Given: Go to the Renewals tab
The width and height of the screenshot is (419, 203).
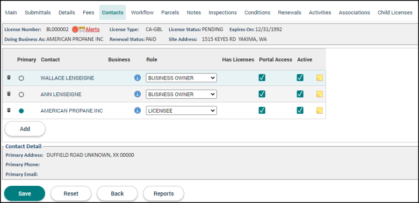Looking at the screenshot, I should (x=290, y=12).
